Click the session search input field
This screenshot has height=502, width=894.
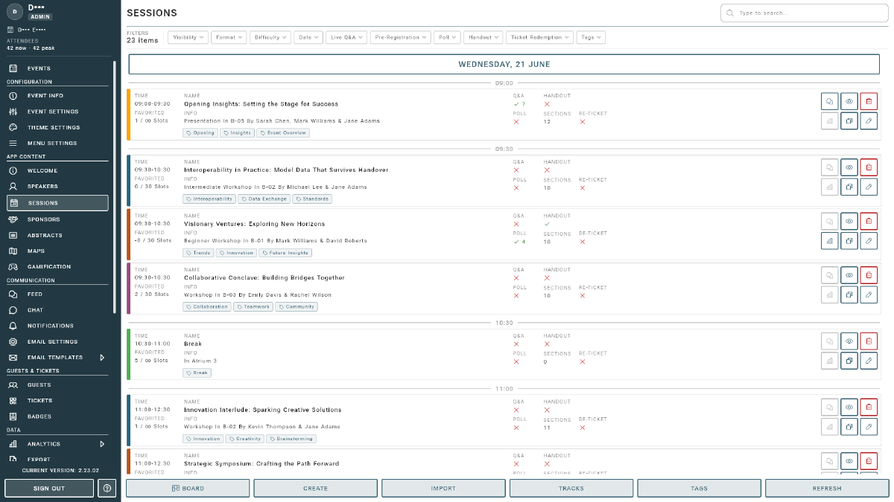(x=805, y=13)
